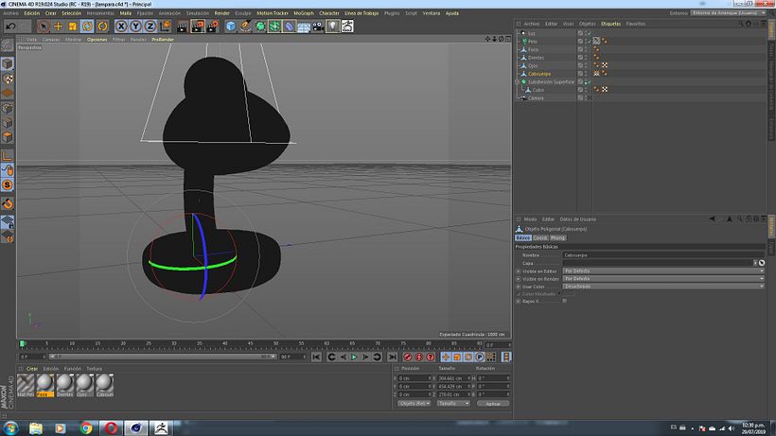Click the orange S snapping icon

(8, 184)
